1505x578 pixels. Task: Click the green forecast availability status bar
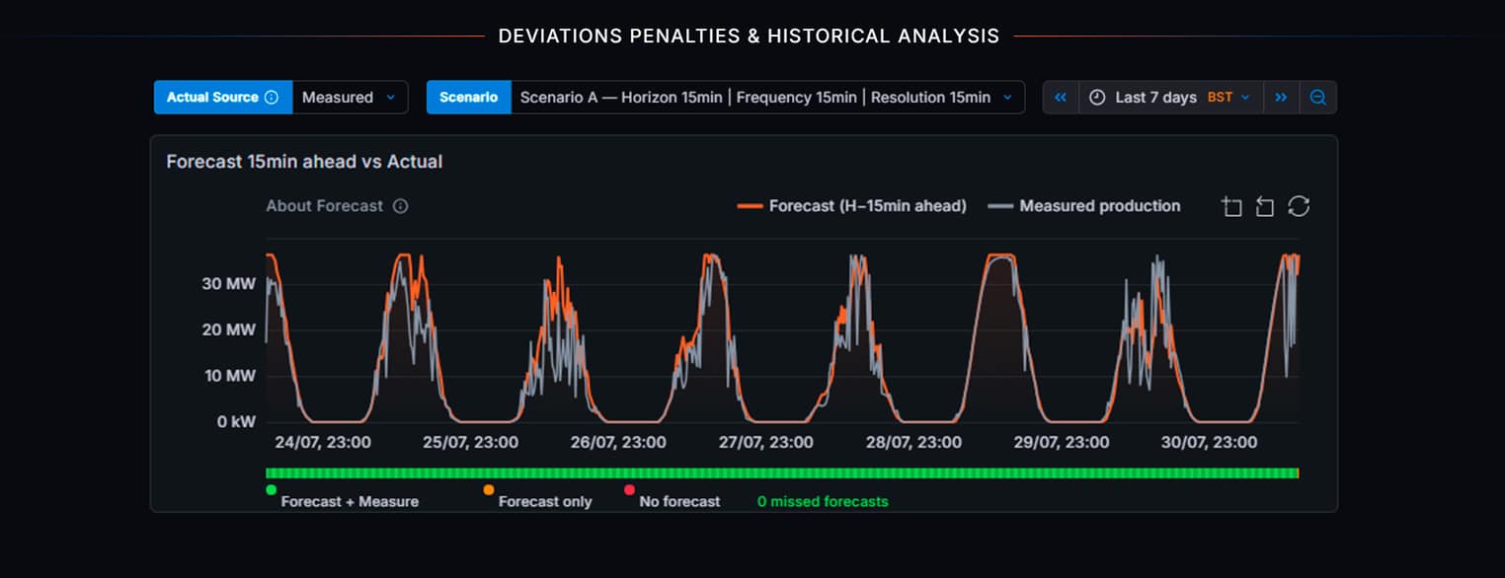tap(782, 473)
